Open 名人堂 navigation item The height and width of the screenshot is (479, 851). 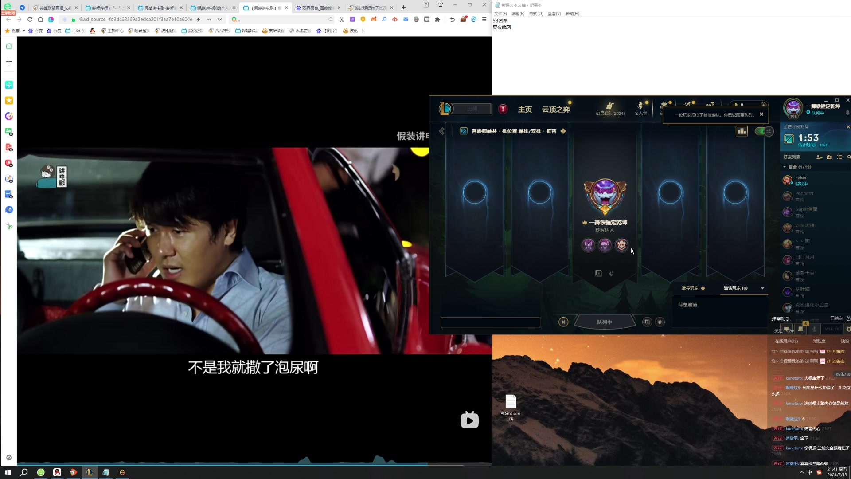(x=640, y=109)
